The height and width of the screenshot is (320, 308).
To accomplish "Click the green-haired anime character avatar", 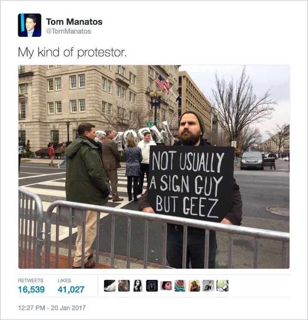I will pos(222,285).
